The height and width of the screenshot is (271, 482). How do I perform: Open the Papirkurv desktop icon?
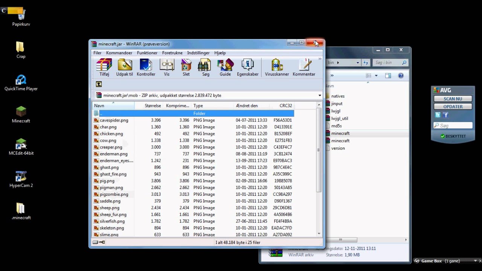21,18
